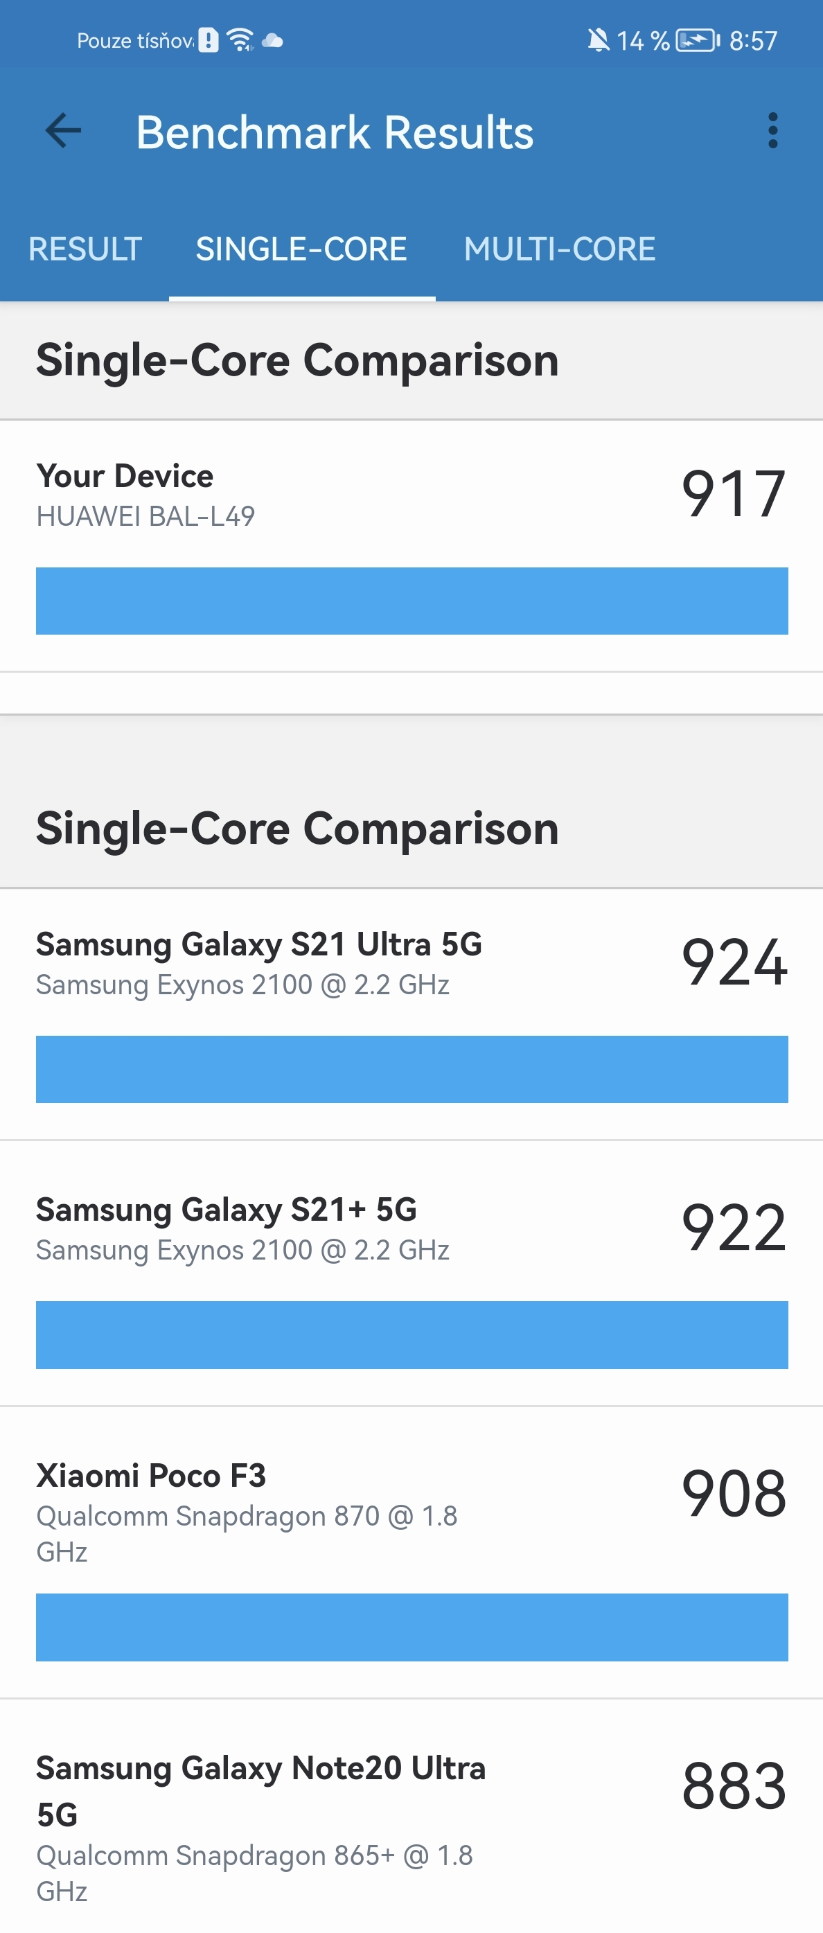823x1933 pixels.
Task: Switch to the MULTI-CORE tab
Action: tap(559, 249)
